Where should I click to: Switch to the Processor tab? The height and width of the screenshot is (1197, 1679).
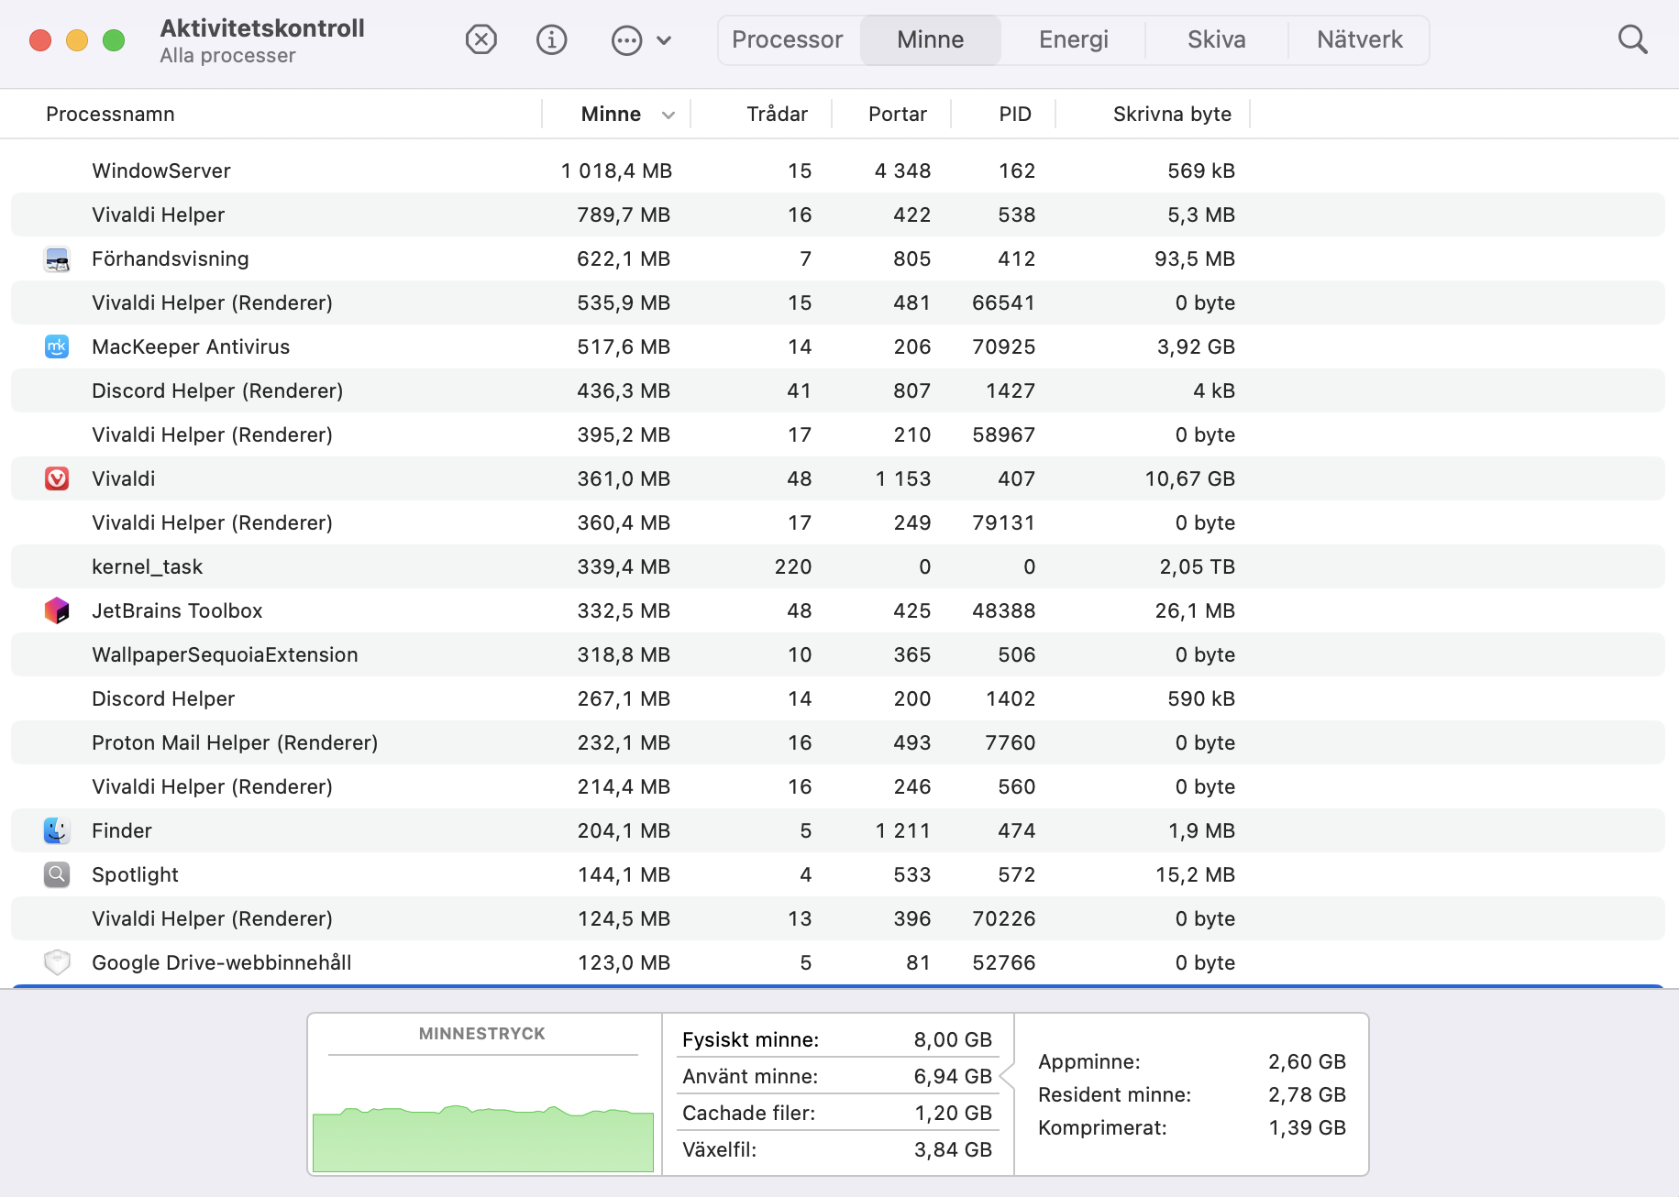click(788, 40)
